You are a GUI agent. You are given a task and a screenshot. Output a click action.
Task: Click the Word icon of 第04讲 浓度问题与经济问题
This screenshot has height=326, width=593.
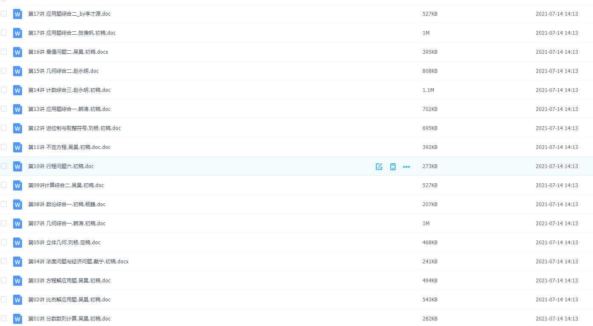click(17, 262)
